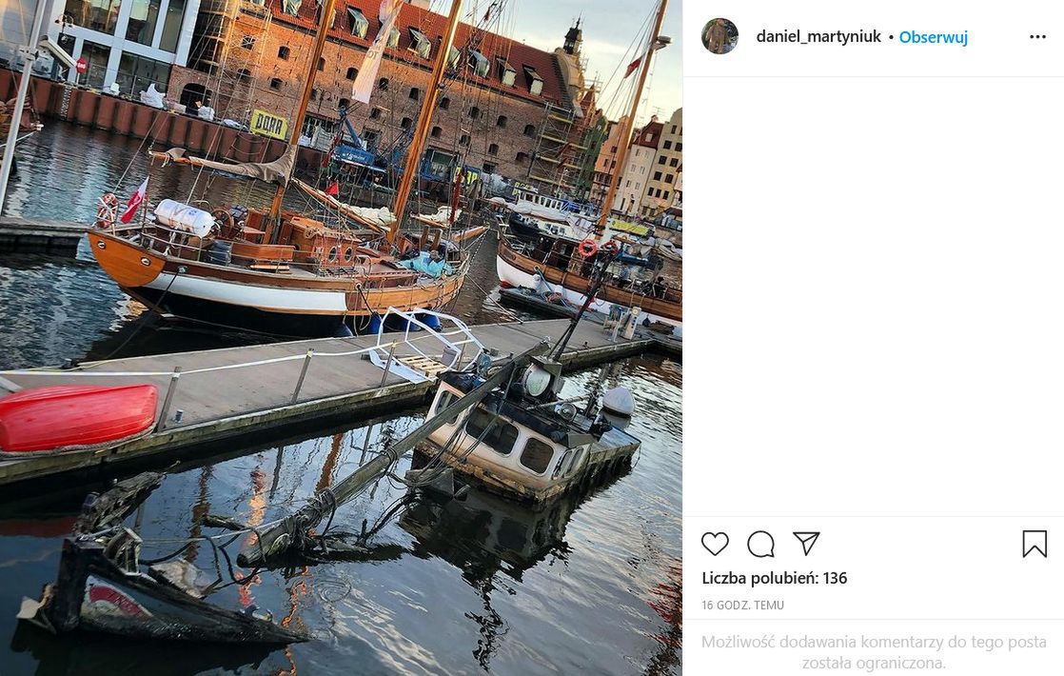The width and height of the screenshot is (1064, 676).
Task: Follow the user via Obserwuj
Action: click(933, 37)
